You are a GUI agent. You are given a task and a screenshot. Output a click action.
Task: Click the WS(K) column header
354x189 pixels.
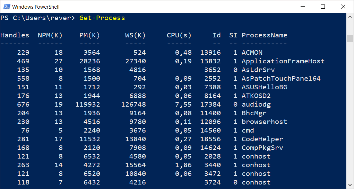(136, 35)
